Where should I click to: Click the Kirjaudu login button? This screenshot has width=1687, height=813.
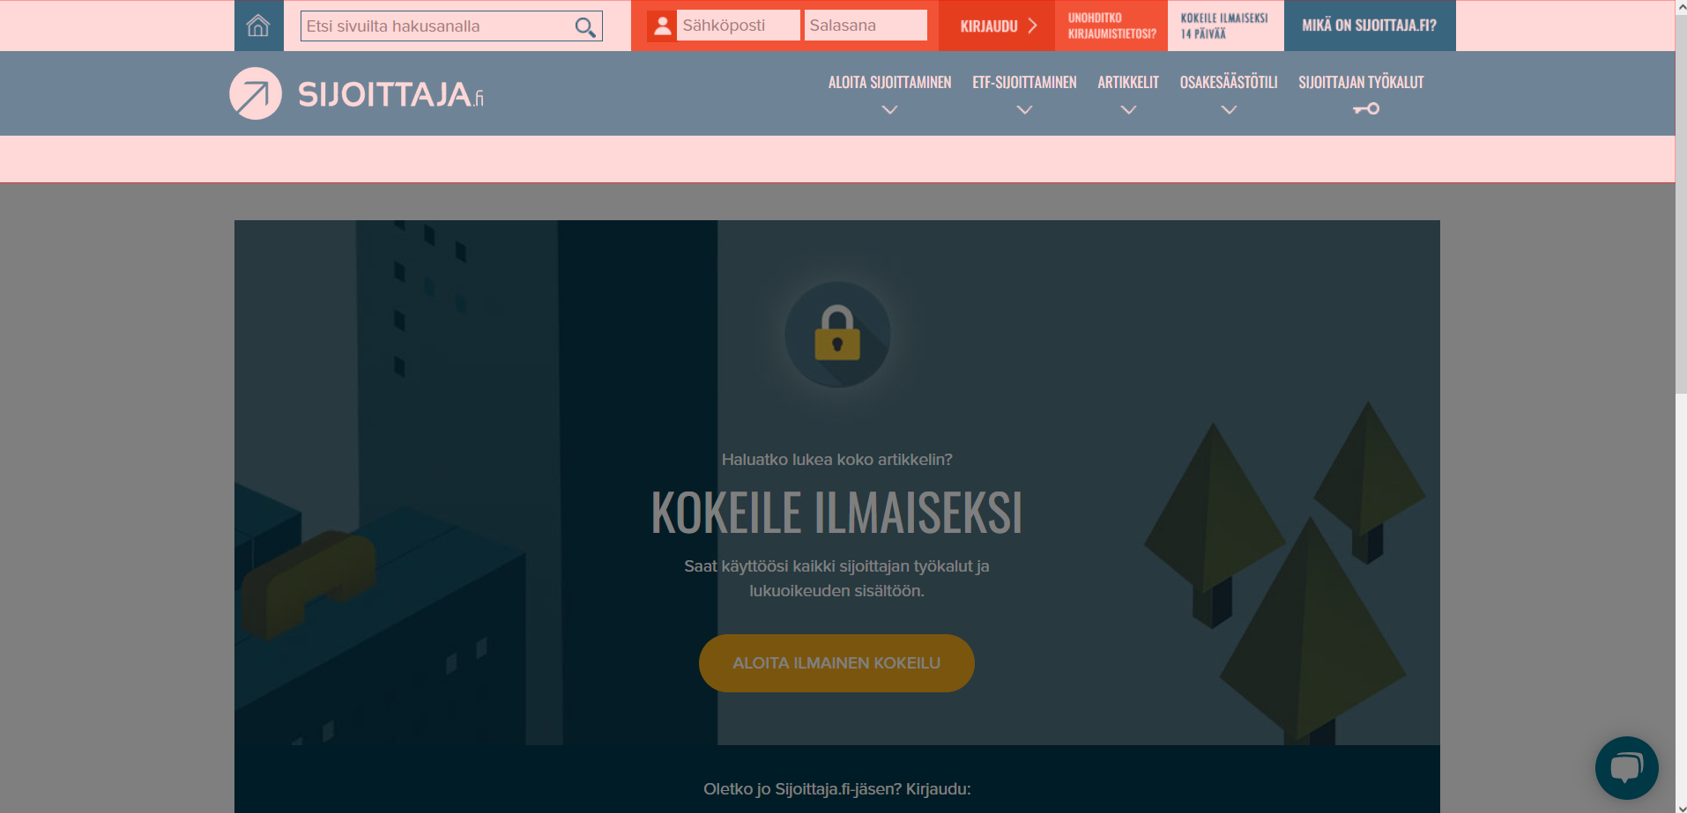[998, 26]
